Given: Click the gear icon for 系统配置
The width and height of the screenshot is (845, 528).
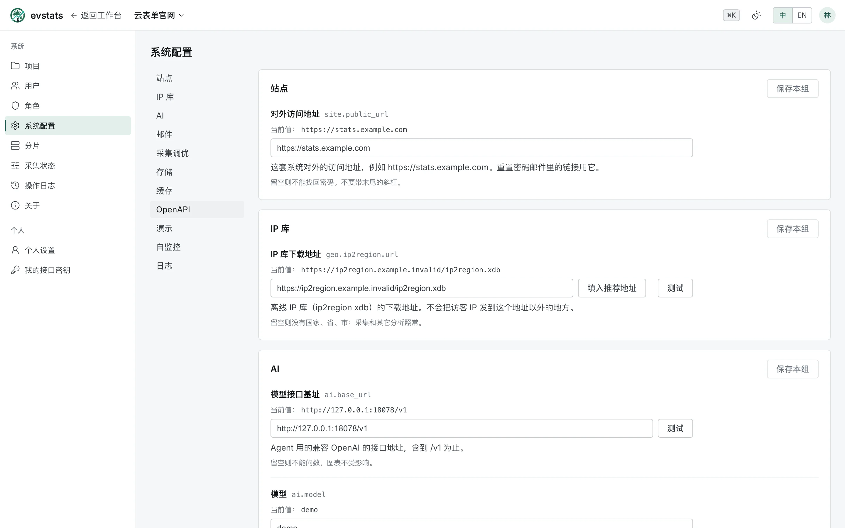Looking at the screenshot, I should 15,125.
